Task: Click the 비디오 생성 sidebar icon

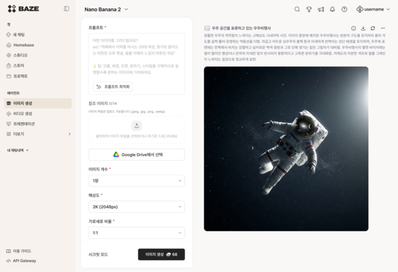Action: pos(9,113)
